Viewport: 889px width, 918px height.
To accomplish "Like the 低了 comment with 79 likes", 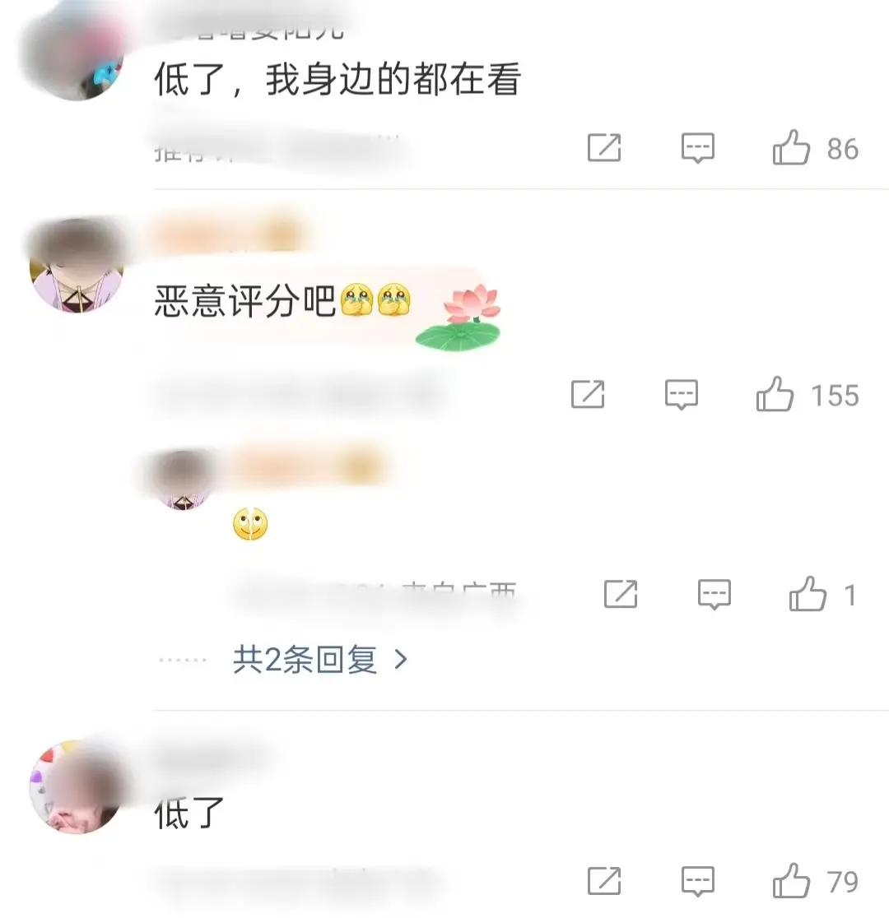I will [815, 881].
